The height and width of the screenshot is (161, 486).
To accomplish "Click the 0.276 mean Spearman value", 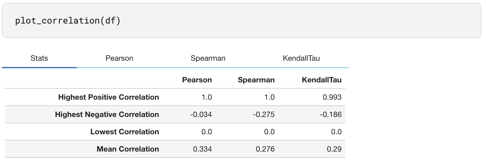I will (265, 149).
